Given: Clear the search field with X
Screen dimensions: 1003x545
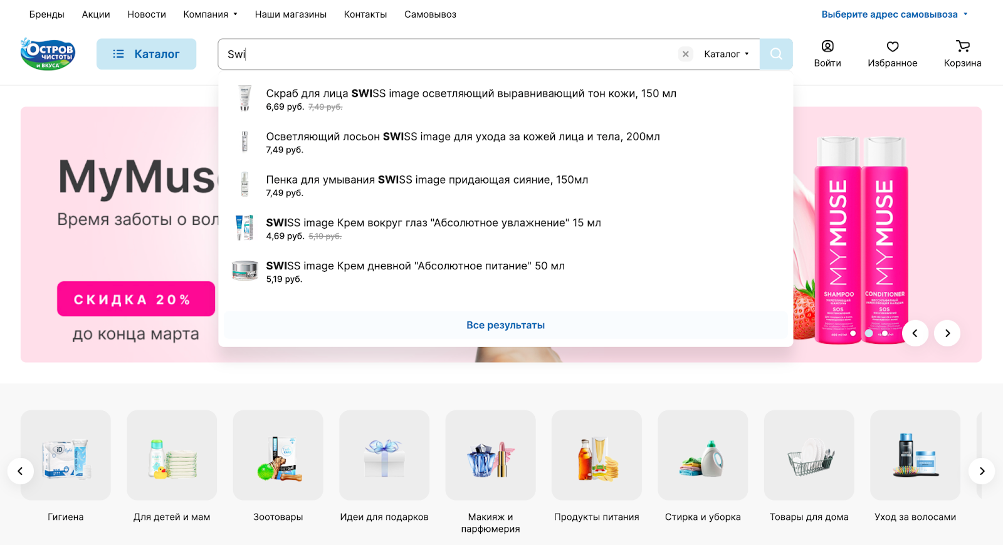Looking at the screenshot, I should pos(686,54).
